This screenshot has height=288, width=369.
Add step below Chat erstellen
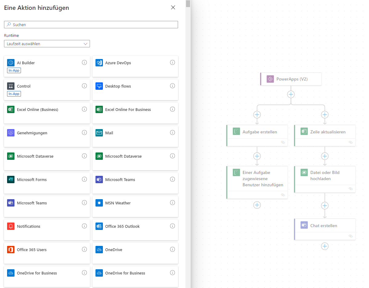coord(325,246)
